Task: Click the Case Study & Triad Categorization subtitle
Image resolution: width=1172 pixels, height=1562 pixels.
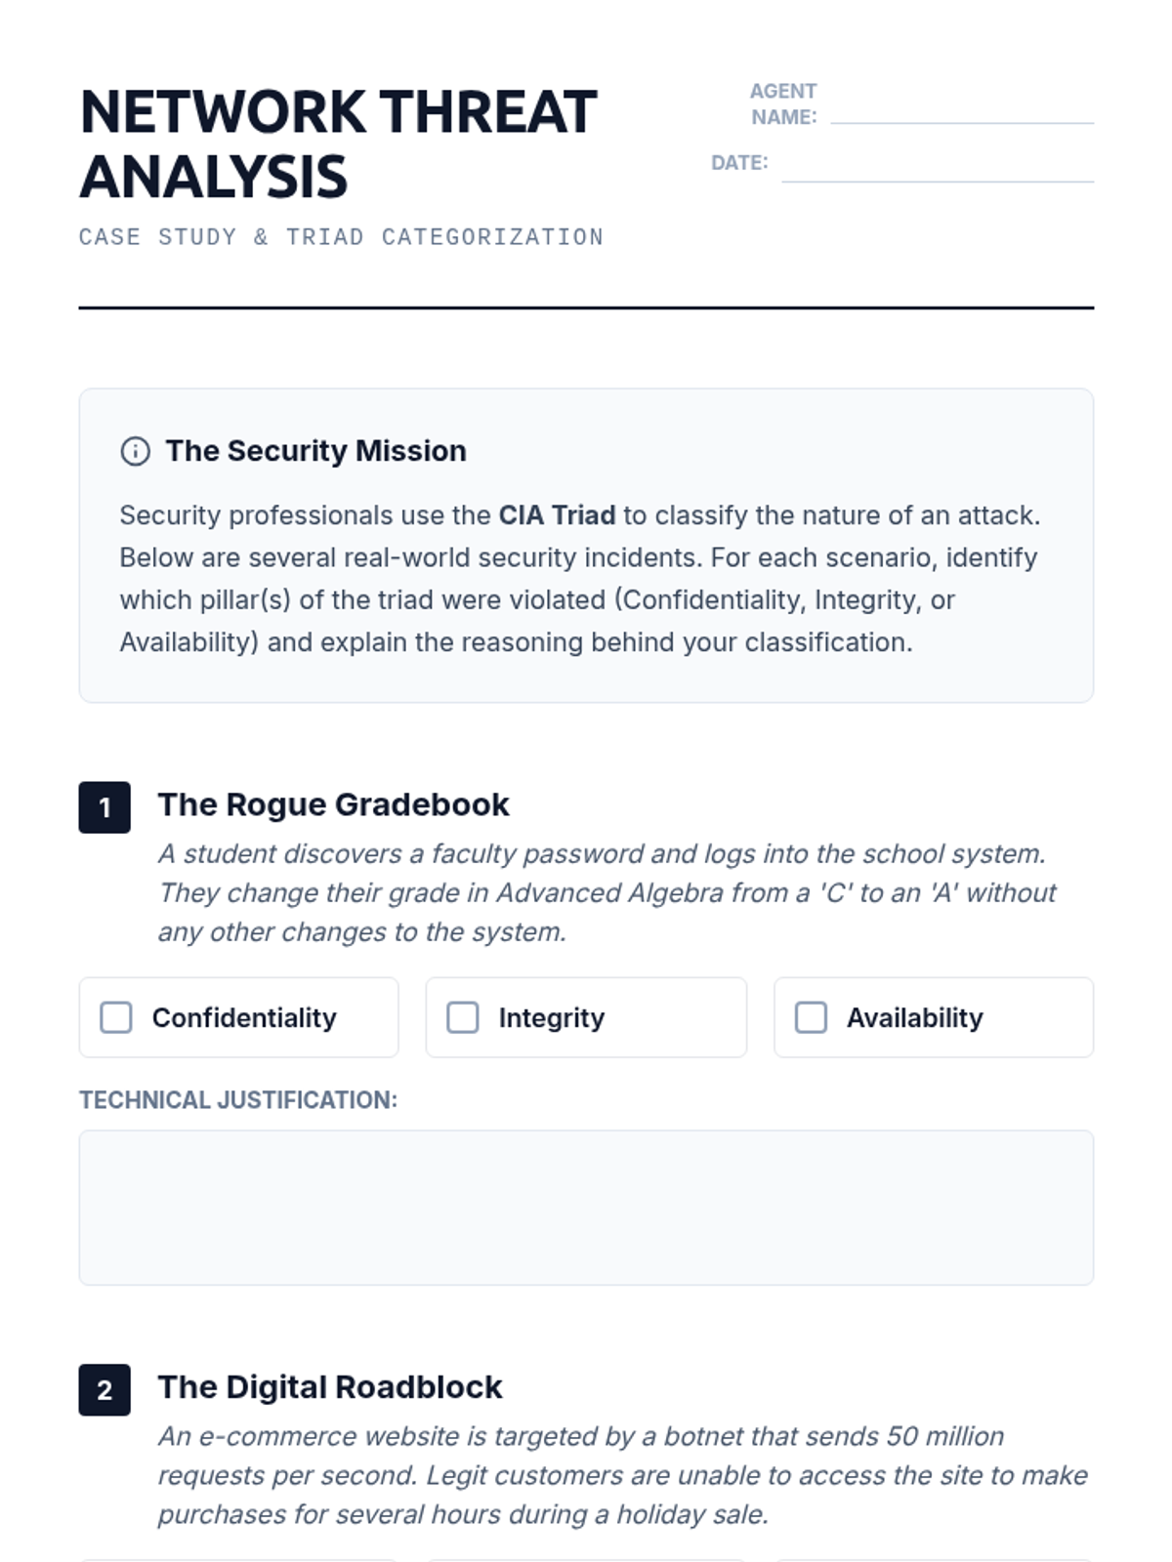Action: click(x=341, y=237)
